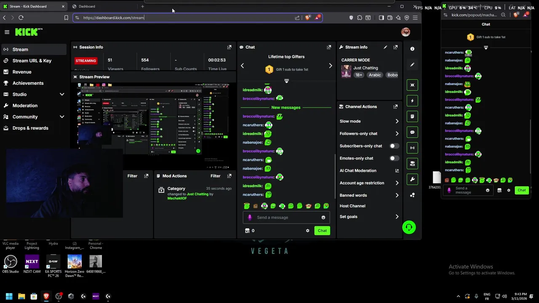Open Account age restriction settings
The width and height of the screenshot is (539, 303).
(369, 183)
